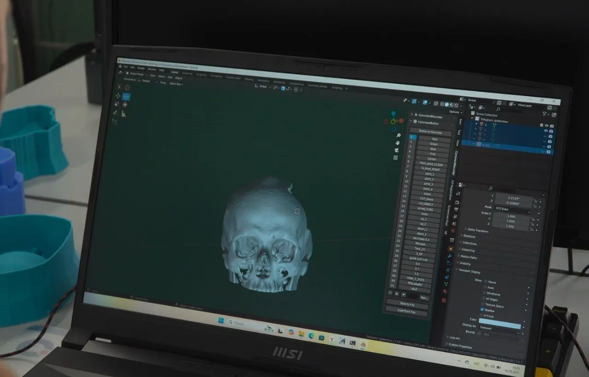The height and width of the screenshot is (377, 589).
Task: Uncheck the Telegram collection exclude checkbox
Action: tap(541, 125)
